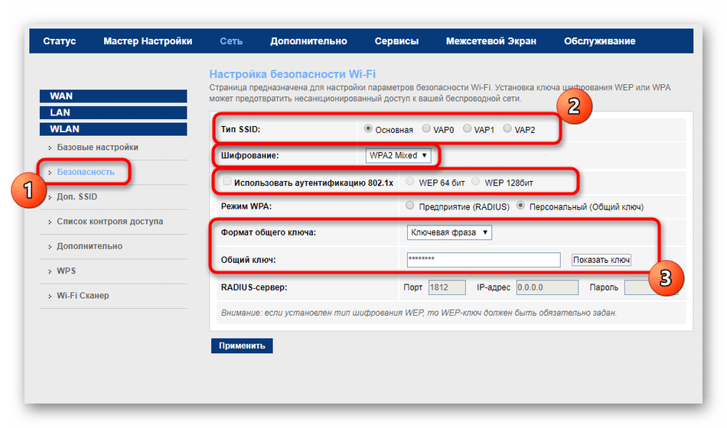This screenshot has height=428, width=727.
Task: Open the Обслуживание tab
Action: 599,41
